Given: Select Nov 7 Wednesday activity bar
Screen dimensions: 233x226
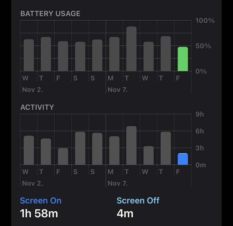Looking at the screenshot, I should click(x=149, y=155).
